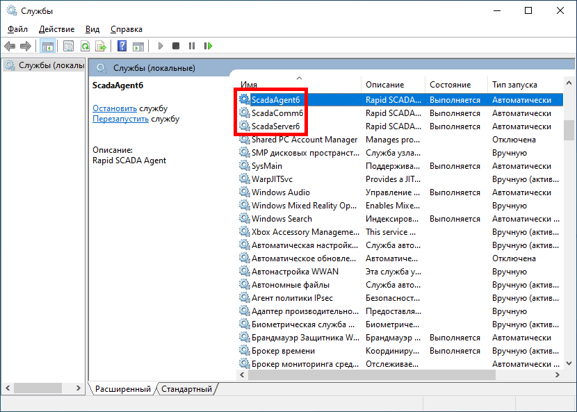Open the Файл menu

point(17,29)
